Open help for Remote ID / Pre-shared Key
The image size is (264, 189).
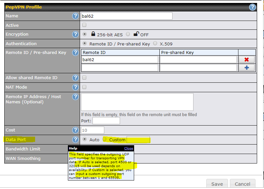tap(75, 53)
